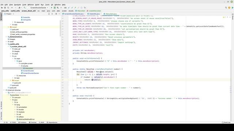Image resolution: width=234 pixels, height=131 pixels.
Task: Click the Open folder toolbar icon
Action: (x=2, y=8)
